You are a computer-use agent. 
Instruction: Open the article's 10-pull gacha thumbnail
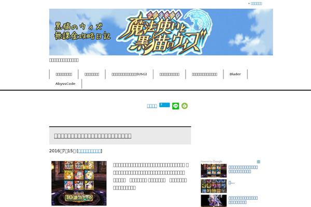coord(79,183)
